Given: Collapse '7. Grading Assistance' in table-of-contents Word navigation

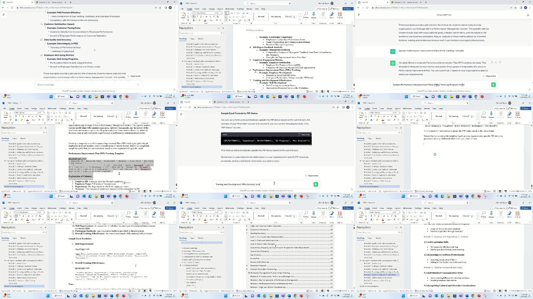Looking at the screenshot, I should click(180, 265).
